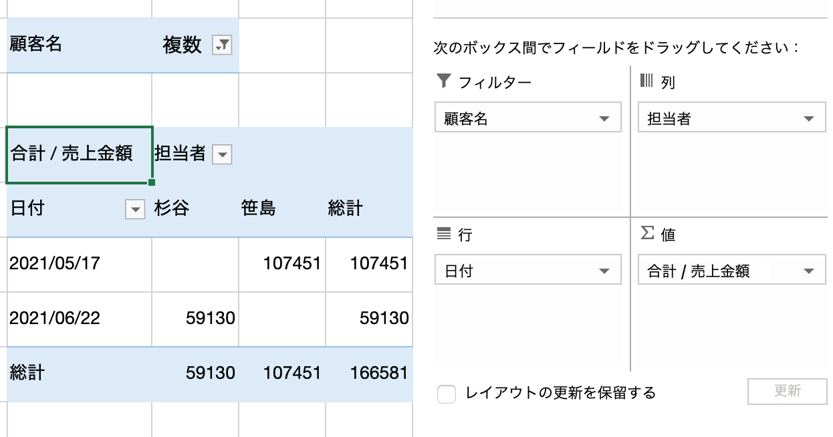Expand the 顧客名 field dropdown in the filter box
Viewport: 833px width, 437px height.
click(x=605, y=120)
